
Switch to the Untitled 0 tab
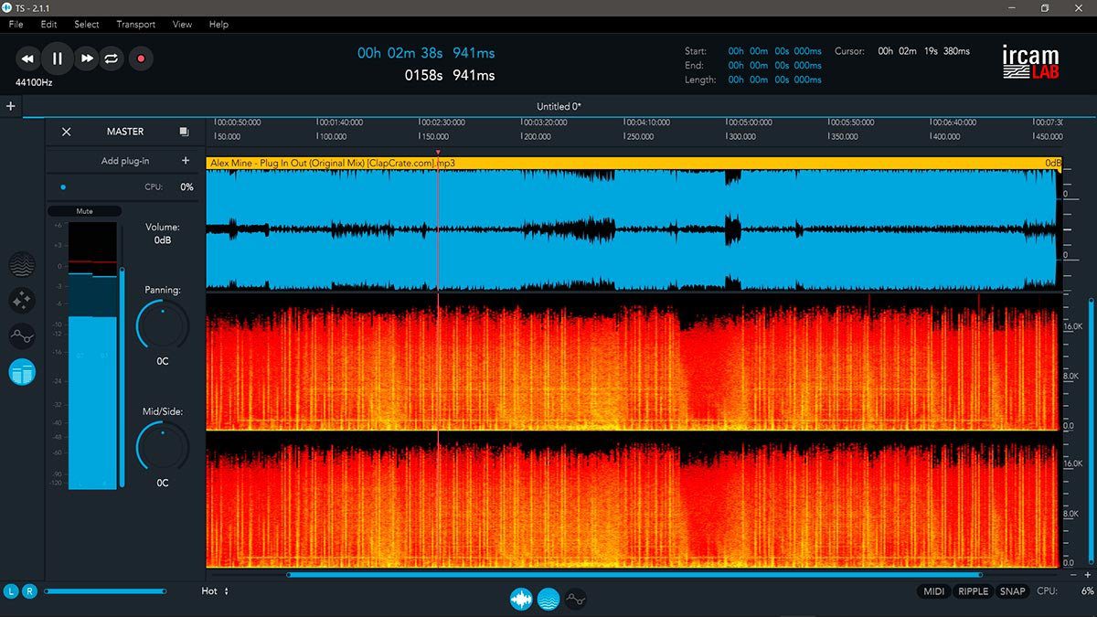pyautogui.click(x=559, y=107)
